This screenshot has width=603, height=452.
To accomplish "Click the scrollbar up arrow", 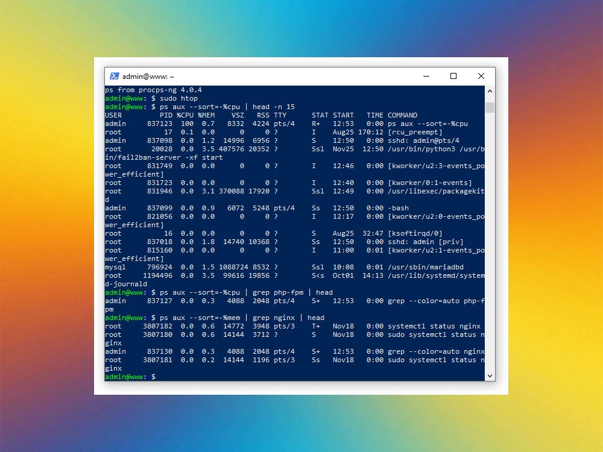I will 490,90.
